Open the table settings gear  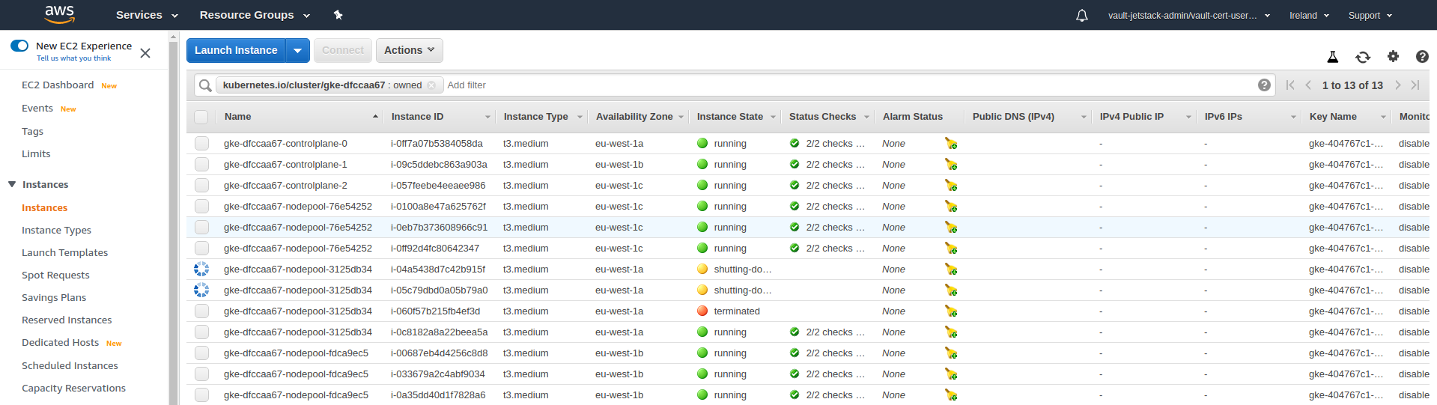tap(1393, 56)
